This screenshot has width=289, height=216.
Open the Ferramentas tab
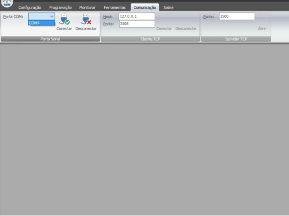pyautogui.click(x=115, y=8)
